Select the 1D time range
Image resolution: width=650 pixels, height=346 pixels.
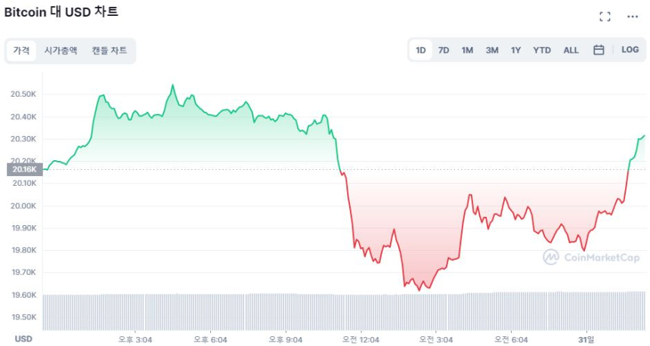click(421, 51)
